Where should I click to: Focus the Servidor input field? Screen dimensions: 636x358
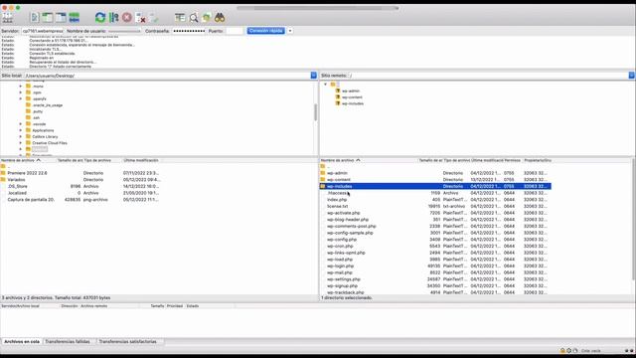[x=43, y=31]
